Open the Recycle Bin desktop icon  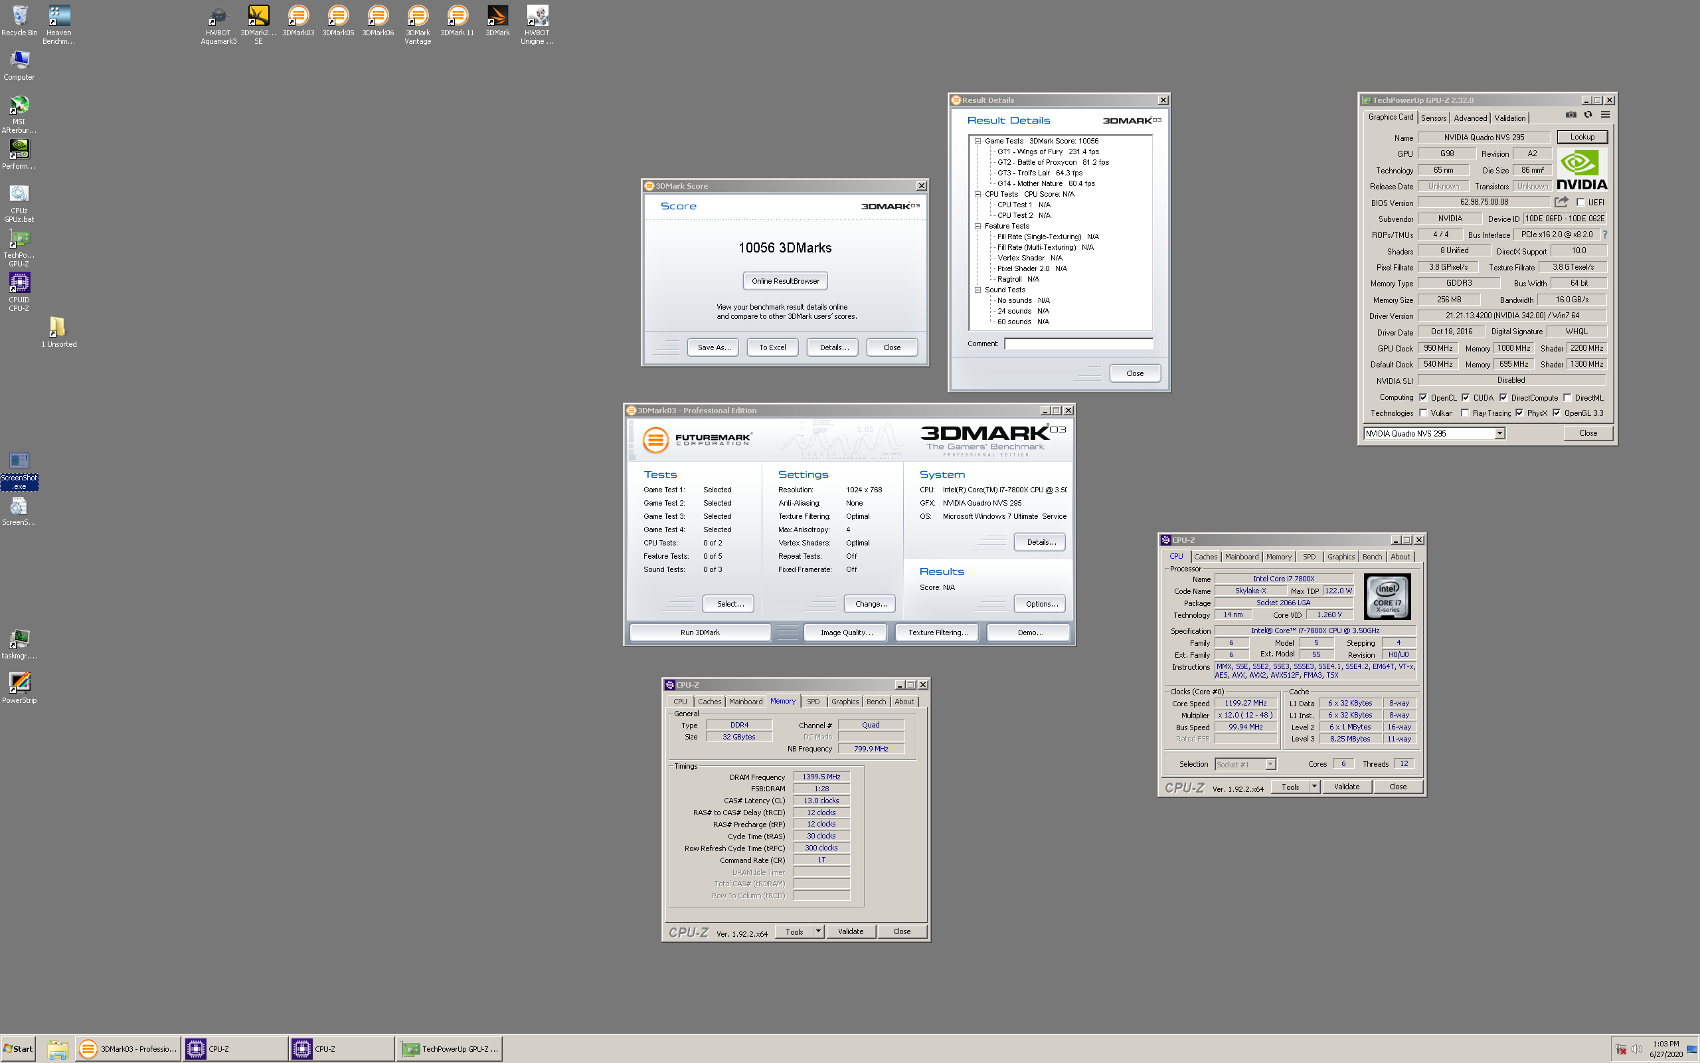pos(20,21)
